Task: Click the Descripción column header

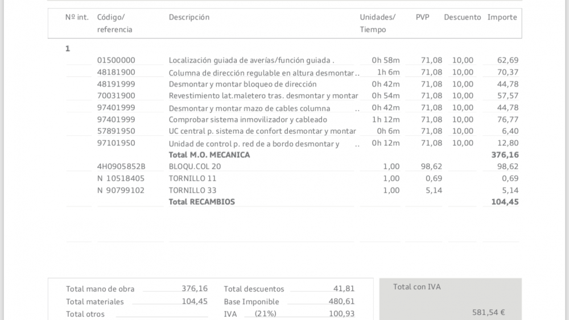Action: click(189, 17)
